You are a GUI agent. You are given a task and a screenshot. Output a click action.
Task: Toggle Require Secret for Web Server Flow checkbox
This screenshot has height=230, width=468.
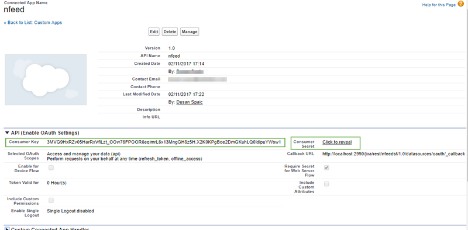pos(327,168)
